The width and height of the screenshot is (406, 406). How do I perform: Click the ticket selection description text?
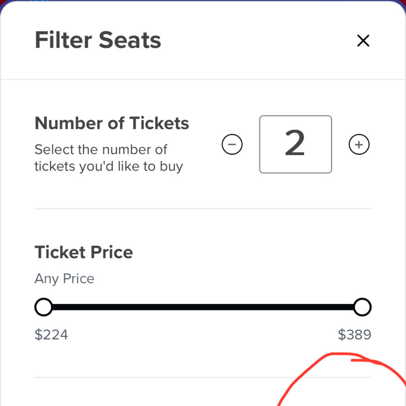109,158
